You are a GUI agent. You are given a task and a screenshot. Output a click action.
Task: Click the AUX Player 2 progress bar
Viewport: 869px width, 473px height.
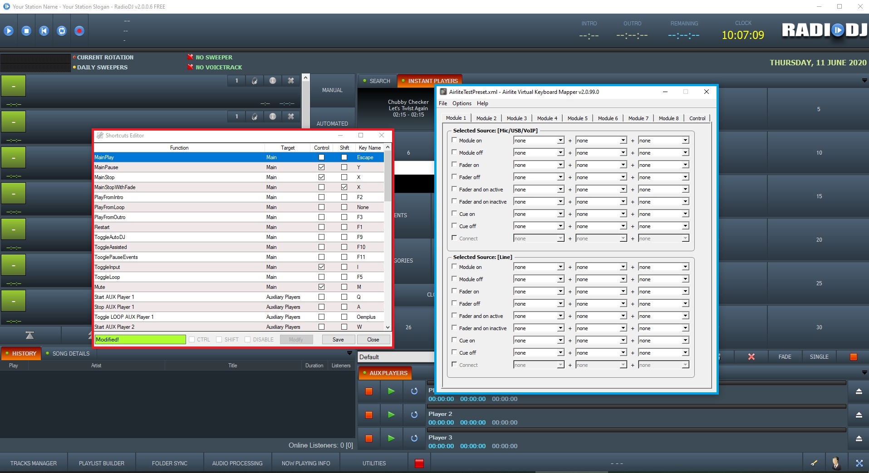tap(636, 406)
